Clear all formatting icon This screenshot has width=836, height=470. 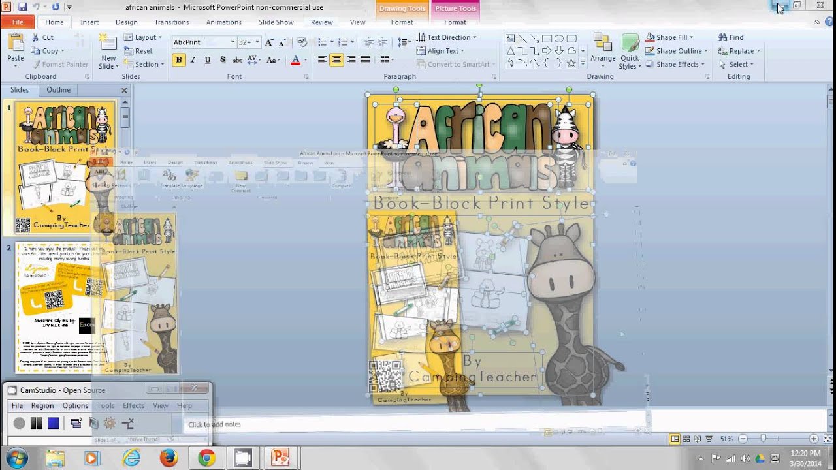(302, 42)
